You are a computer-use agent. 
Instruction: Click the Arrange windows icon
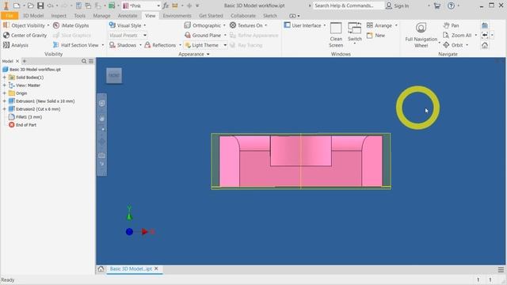coord(370,25)
